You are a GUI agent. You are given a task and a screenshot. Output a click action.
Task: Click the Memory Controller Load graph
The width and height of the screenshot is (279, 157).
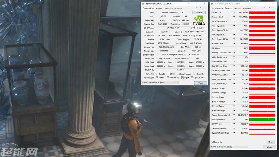(x=262, y=53)
